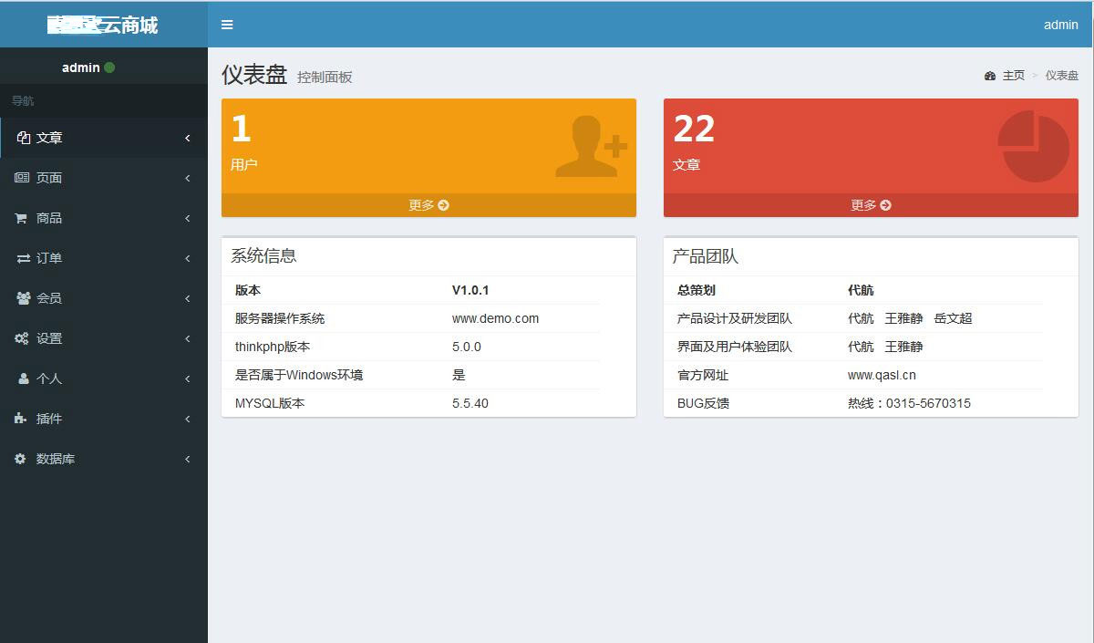Click the add-user icon on orange card

click(591, 146)
